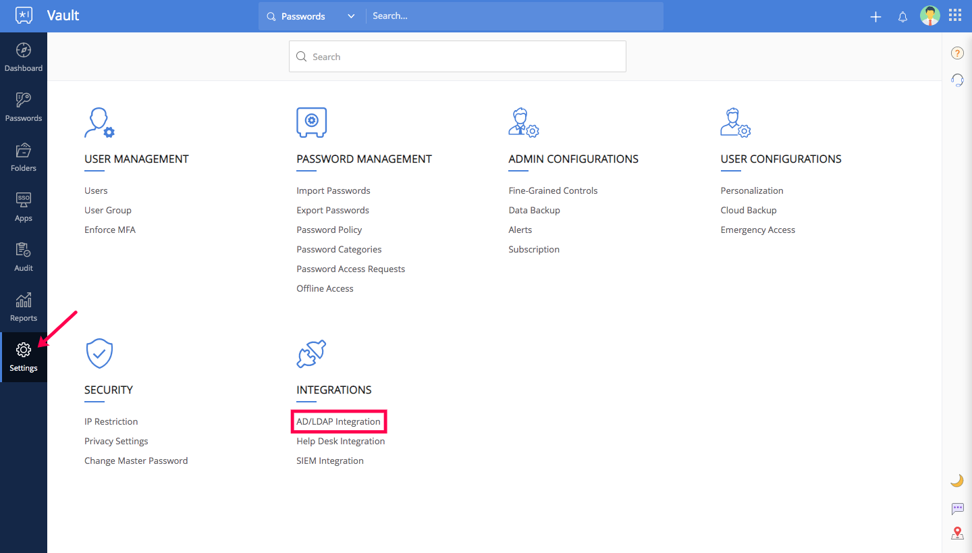Open Fine-Grained Controls
Viewport: 972px width, 553px height.
click(553, 190)
